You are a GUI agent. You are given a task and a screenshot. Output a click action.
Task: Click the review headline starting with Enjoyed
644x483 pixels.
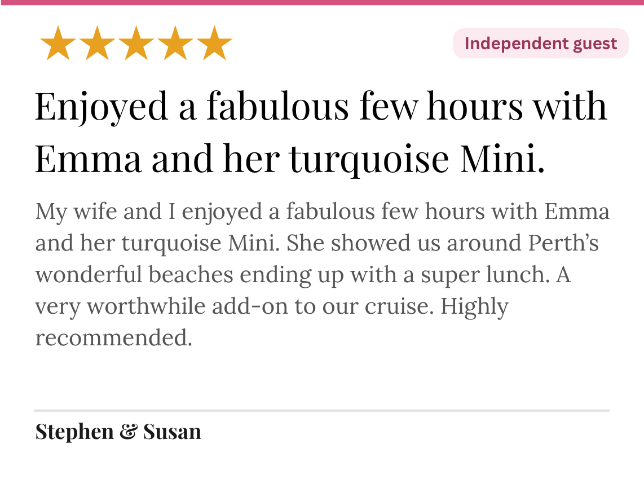[x=321, y=133]
